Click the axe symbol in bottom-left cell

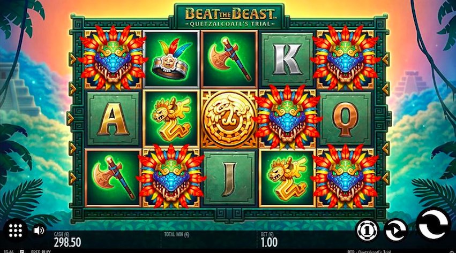point(113,178)
